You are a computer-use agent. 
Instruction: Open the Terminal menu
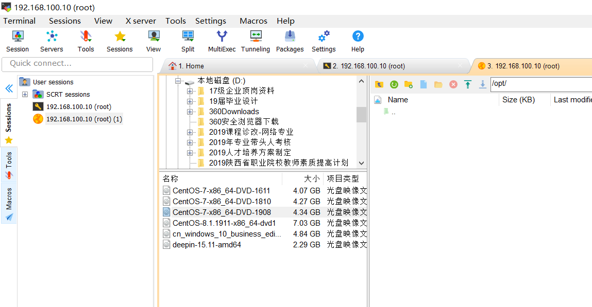pyautogui.click(x=19, y=21)
